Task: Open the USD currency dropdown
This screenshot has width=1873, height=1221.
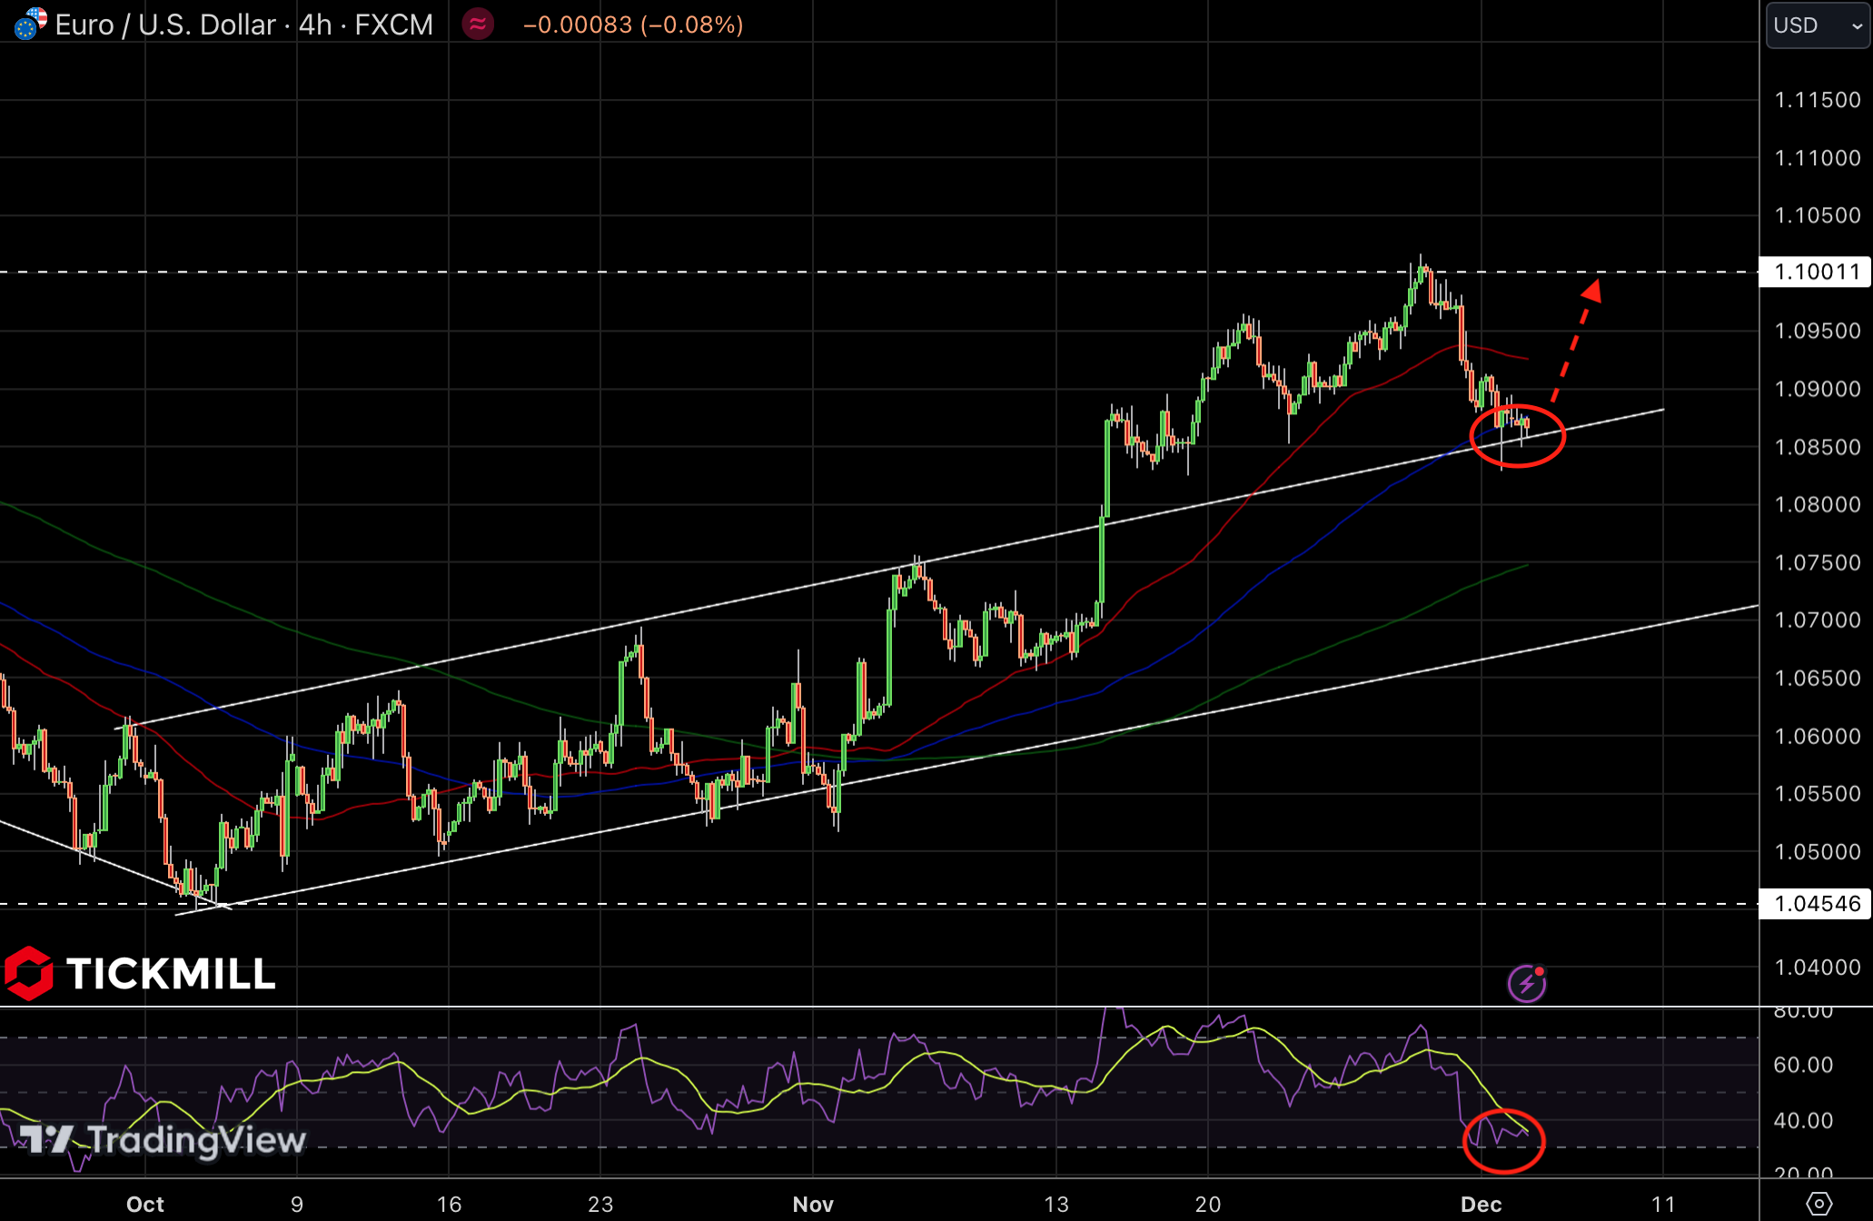Action: click(1817, 25)
